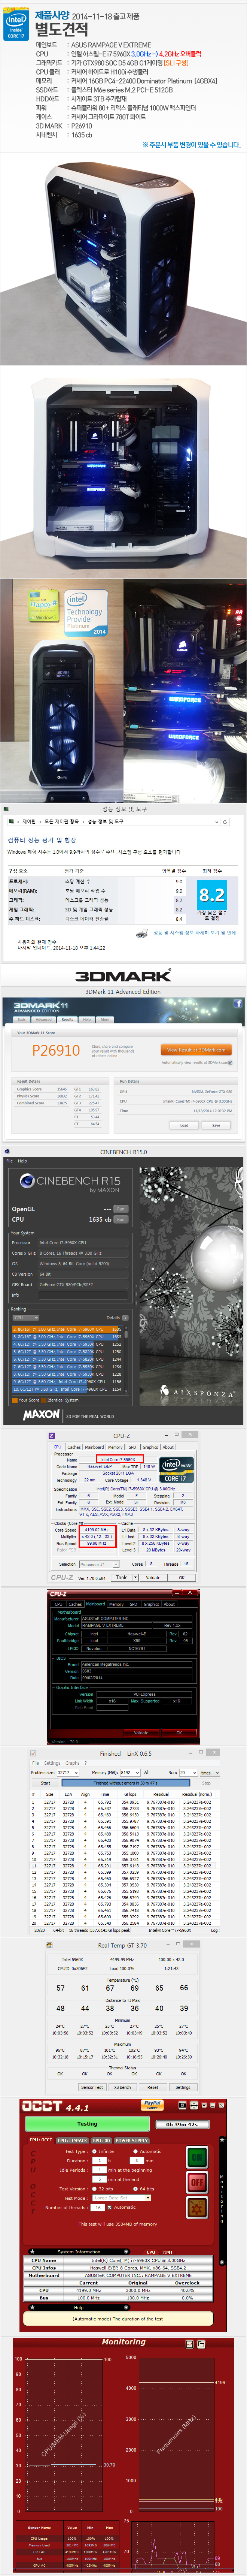247x2576 pixels.
Task: Click Sensor Test button in Real Temp
Action: click(92, 2087)
